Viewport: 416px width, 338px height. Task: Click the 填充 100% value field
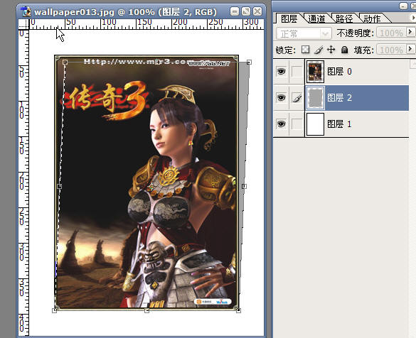pos(392,50)
